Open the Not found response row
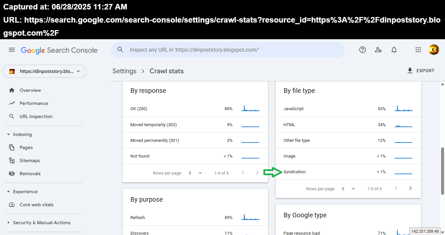 [x=195, y=156]
